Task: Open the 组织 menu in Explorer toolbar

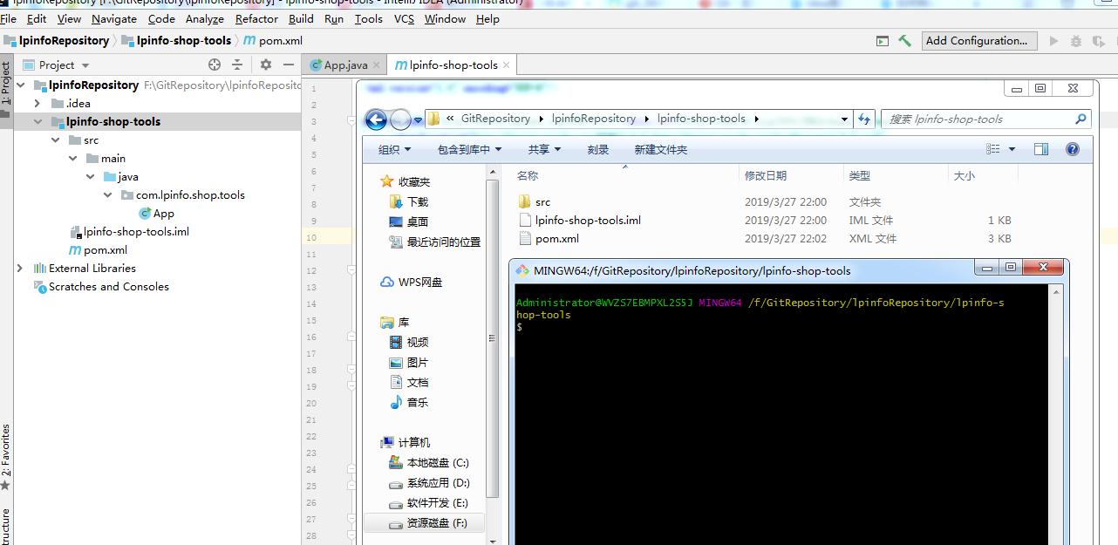Action: tap(394, 149)
